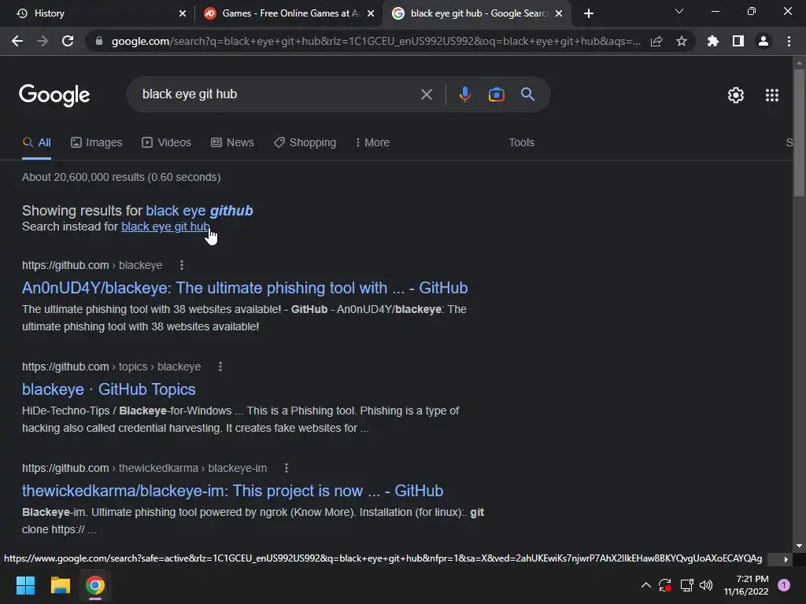
Task: Close the History tab
Action: [x=183, y=13]
